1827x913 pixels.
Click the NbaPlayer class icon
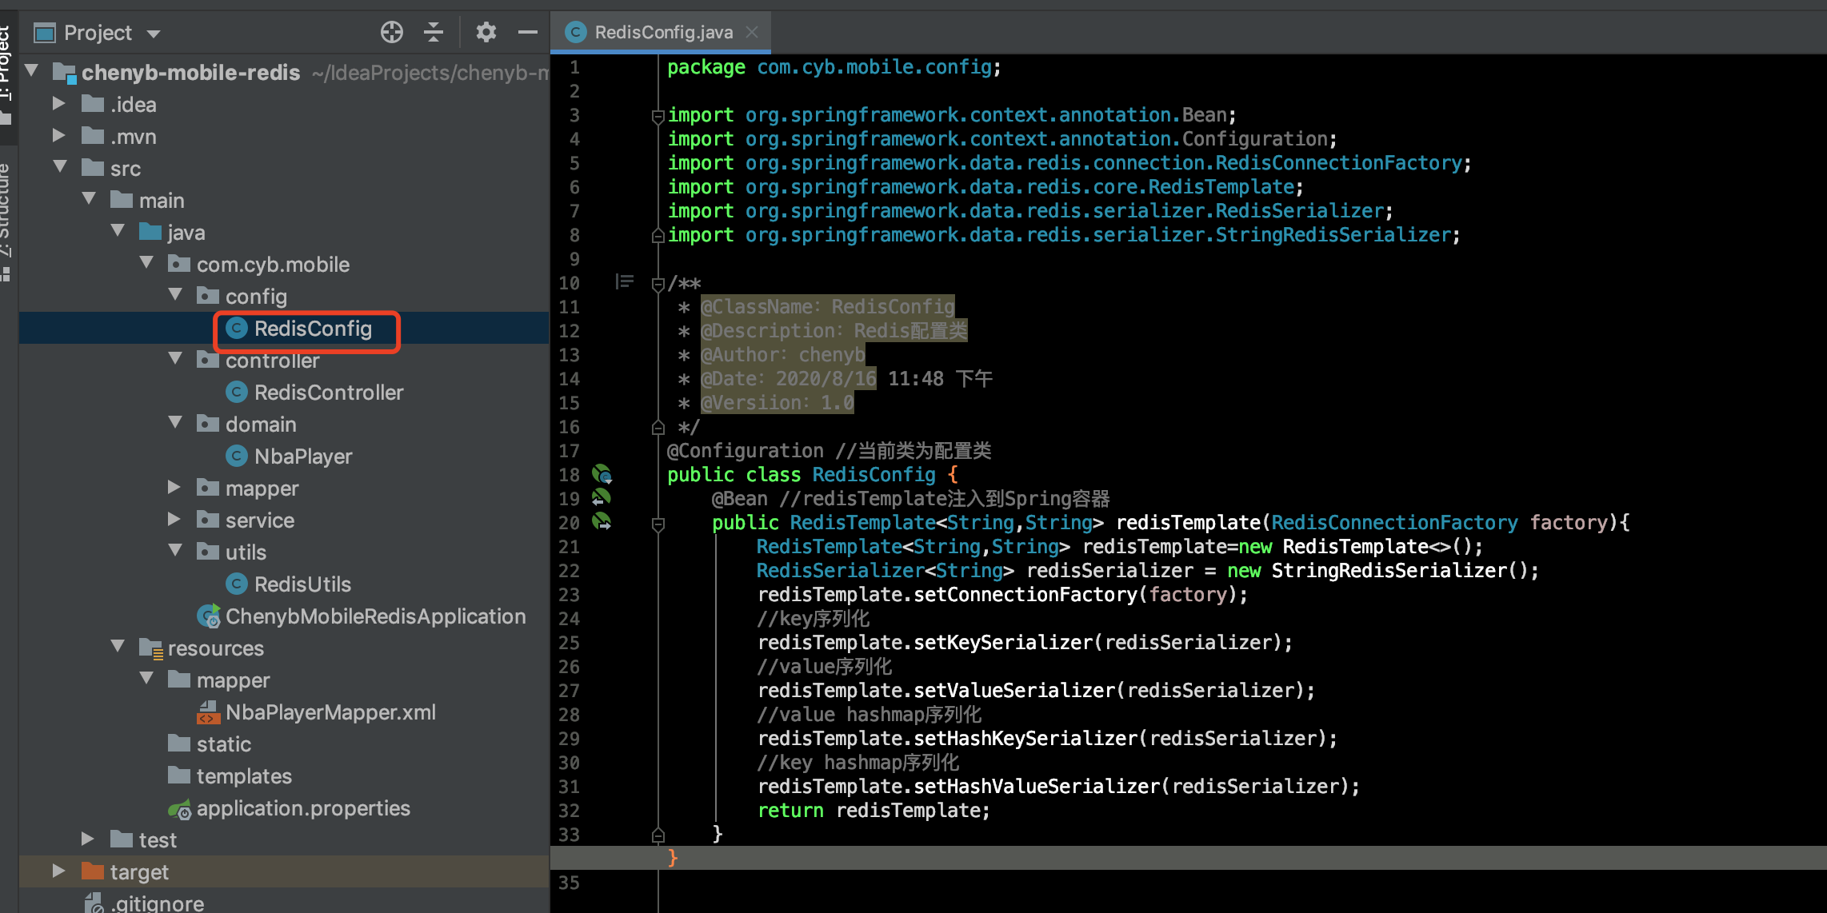click(236, 456)
